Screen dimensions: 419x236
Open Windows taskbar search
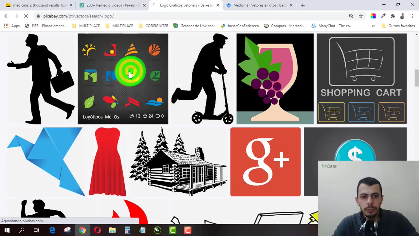point(22,230)
